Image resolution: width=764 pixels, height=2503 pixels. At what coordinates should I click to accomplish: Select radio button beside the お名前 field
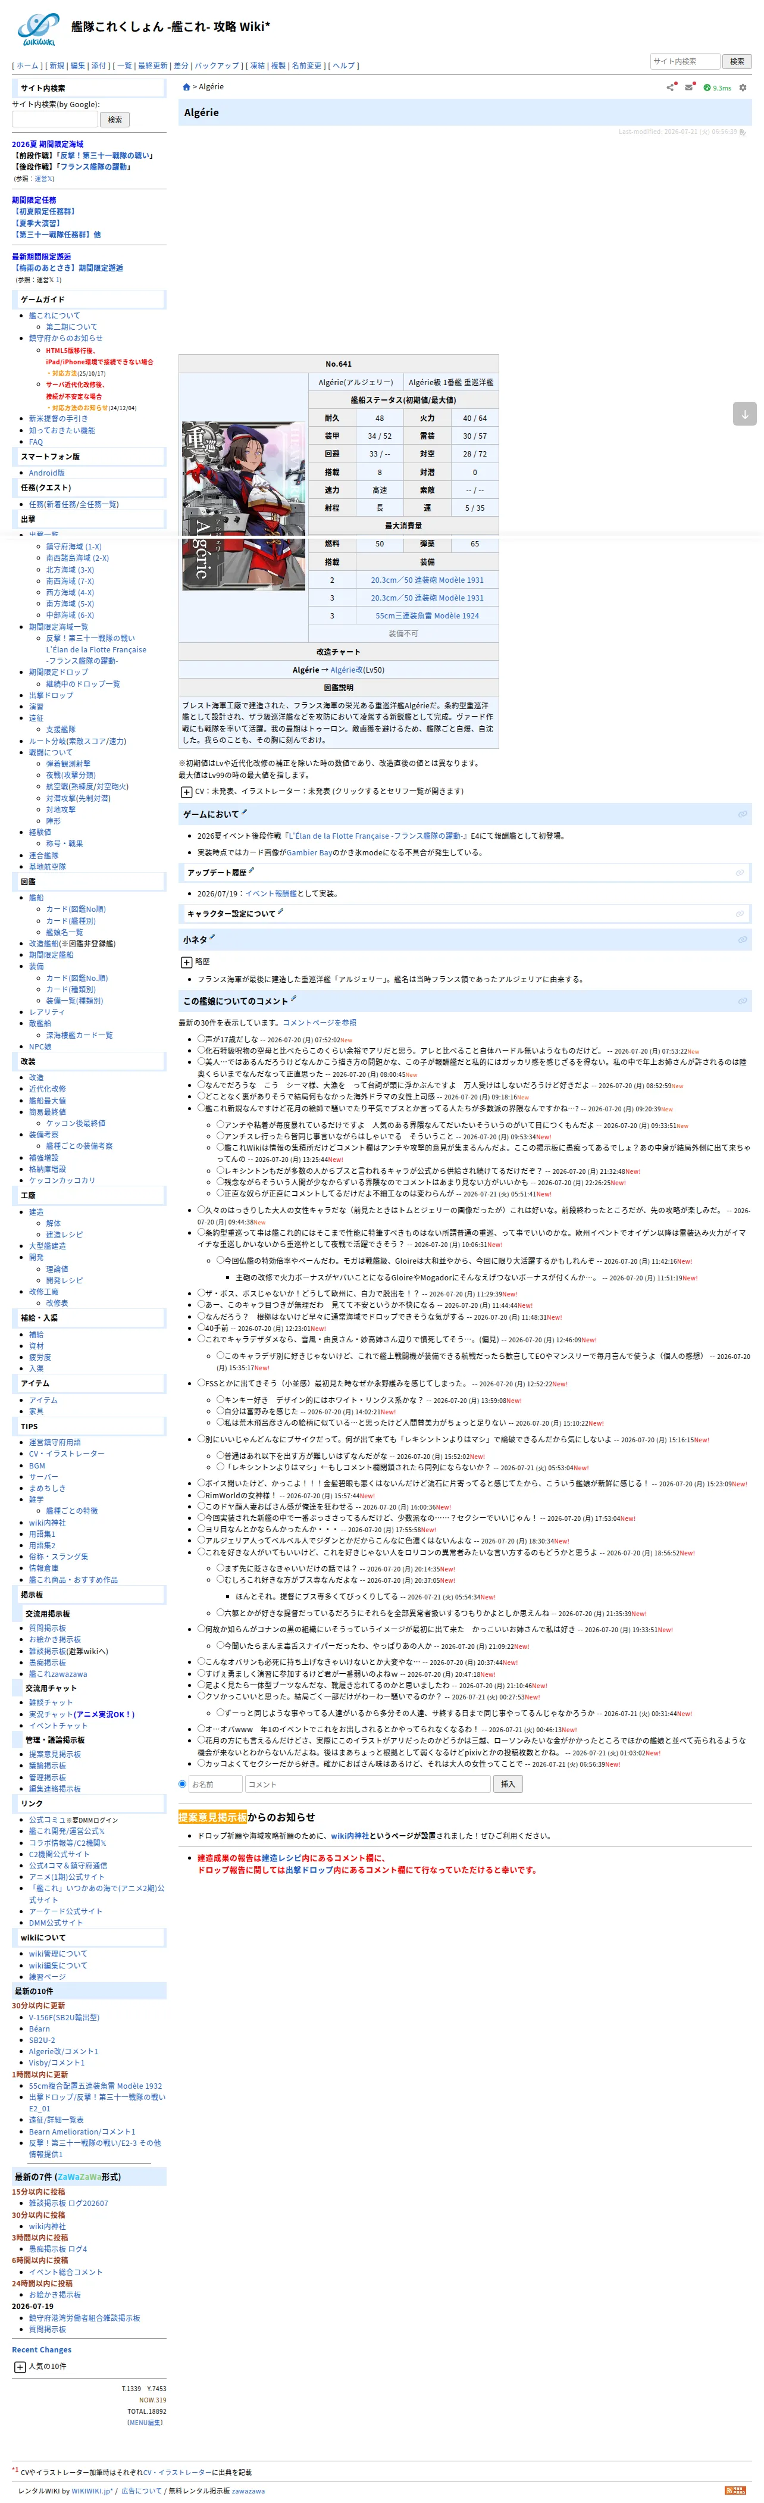pyautogui.click(x=183, y=1784)
